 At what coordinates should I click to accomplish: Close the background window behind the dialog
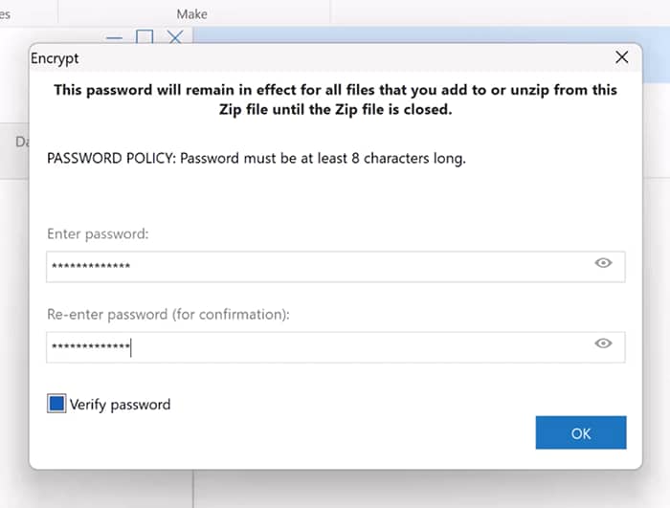[175, 37]
